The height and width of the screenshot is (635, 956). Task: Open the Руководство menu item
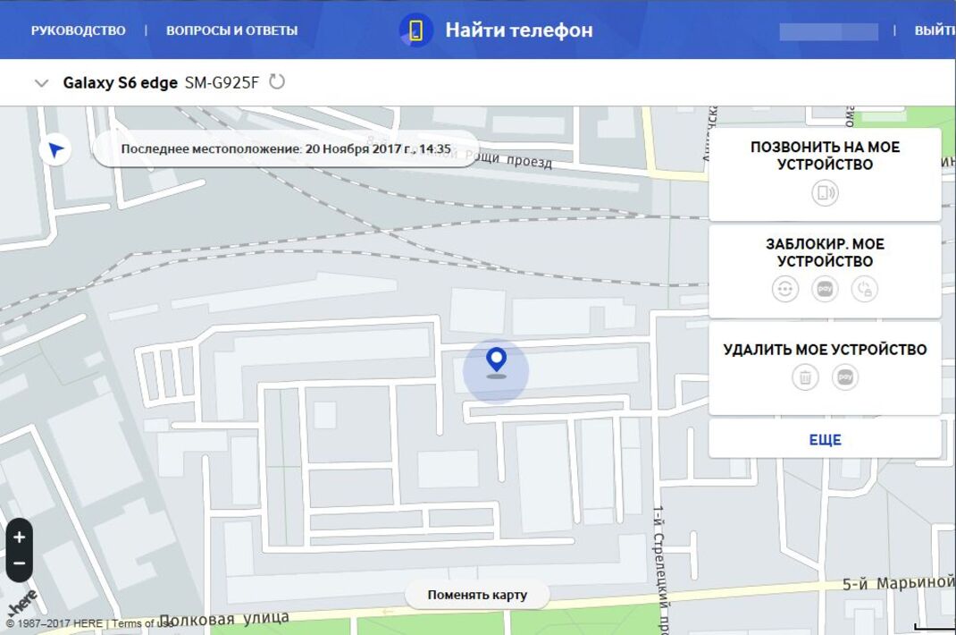click(79, 30)
